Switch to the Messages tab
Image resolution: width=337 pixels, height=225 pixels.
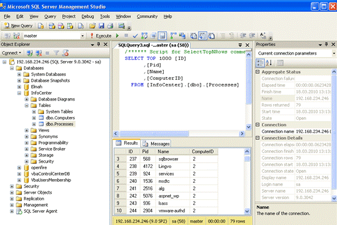point(156,143)
